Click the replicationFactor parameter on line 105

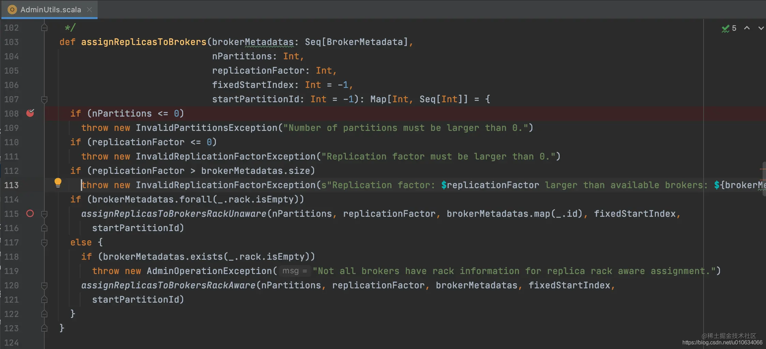pyautogui.click(x=259, y=71)
